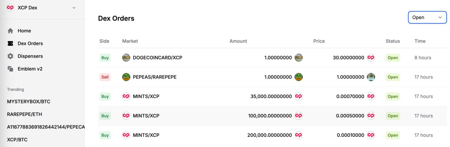Click the PEPEAS asset icon in Market column

[126, 77]
